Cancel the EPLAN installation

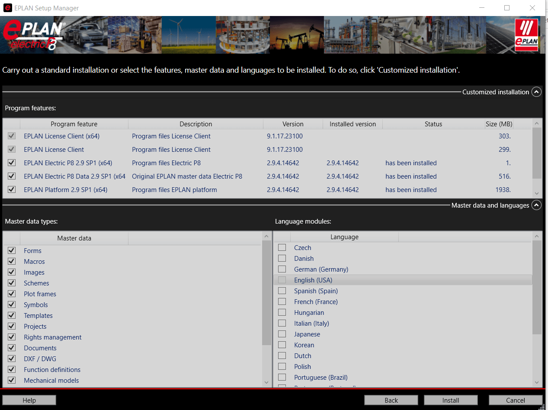pos(515,400)
